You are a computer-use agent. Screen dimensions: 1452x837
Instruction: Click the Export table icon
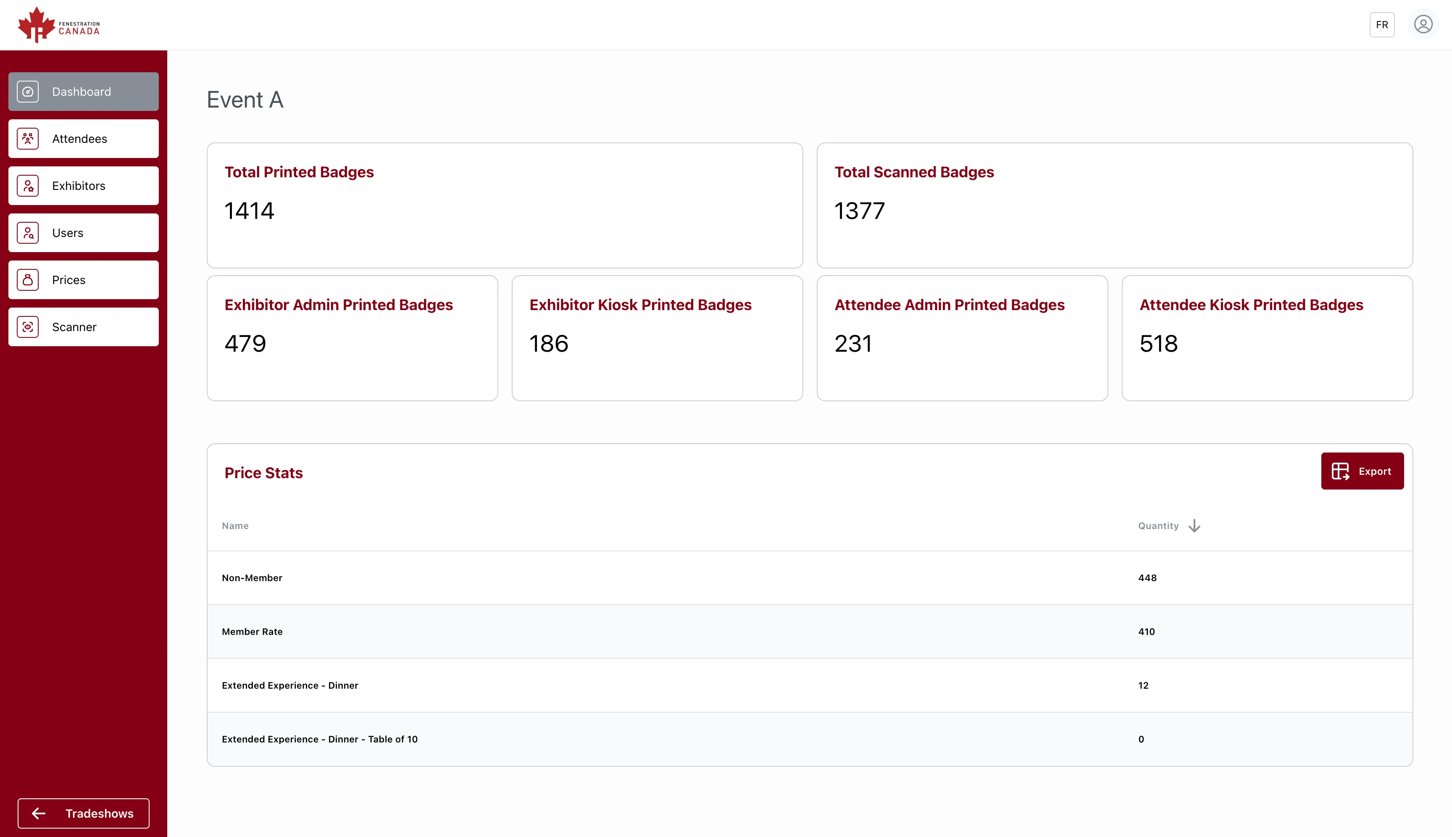1341,471
